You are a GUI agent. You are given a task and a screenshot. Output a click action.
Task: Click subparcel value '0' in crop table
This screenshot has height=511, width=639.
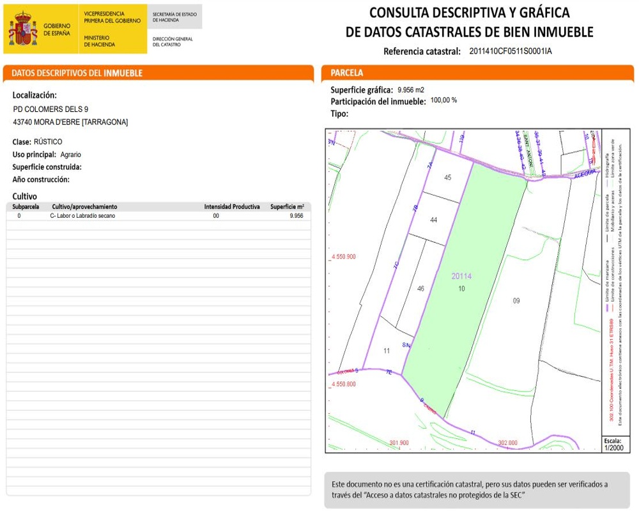pos(19,215)
